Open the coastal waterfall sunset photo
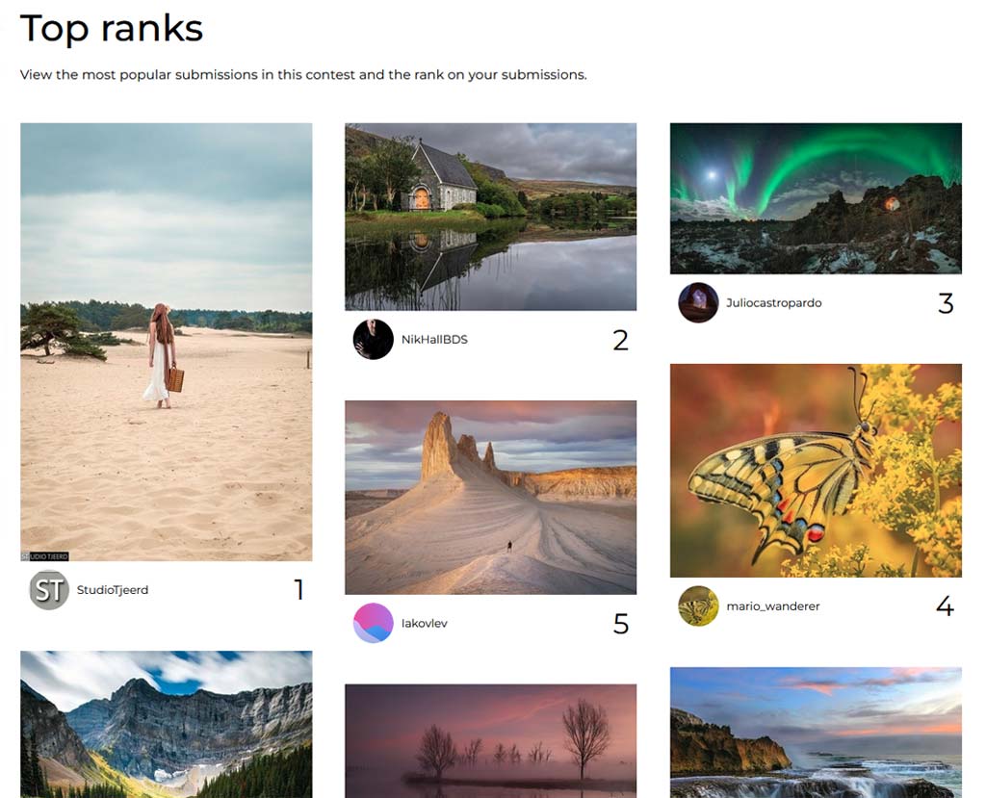 coord(816,733)
